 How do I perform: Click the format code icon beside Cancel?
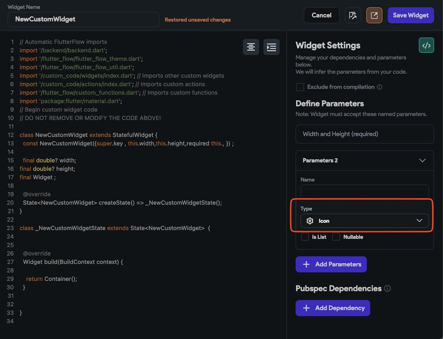click(x=353, y=15)
